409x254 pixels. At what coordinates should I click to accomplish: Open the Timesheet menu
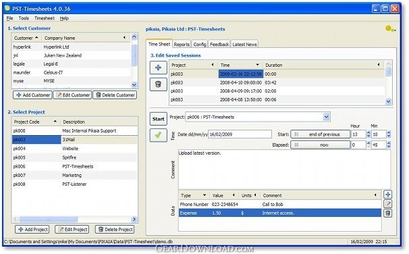[45, 18]
